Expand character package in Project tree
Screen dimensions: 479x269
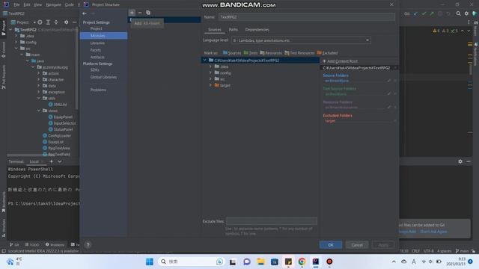point(39,80)
